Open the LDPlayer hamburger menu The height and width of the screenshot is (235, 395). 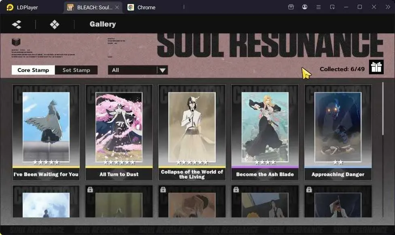click(x=319, y=7)
